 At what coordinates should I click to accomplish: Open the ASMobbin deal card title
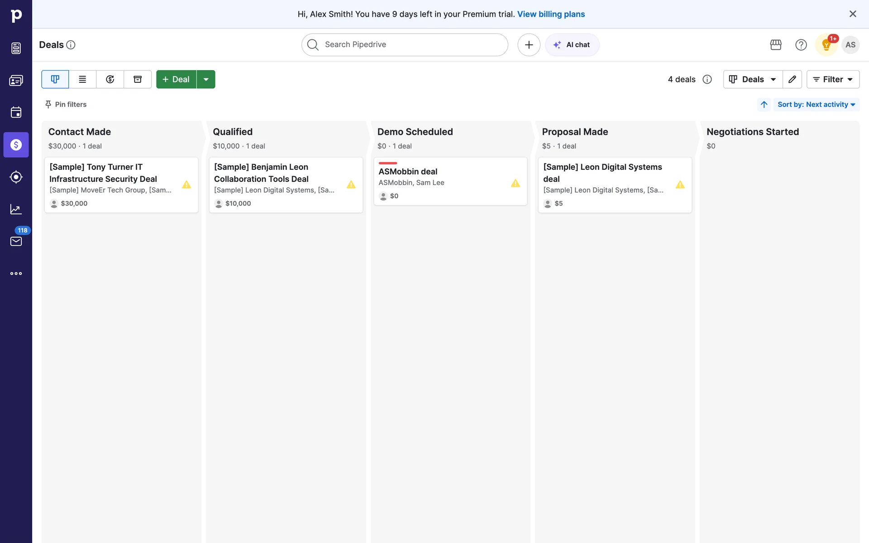point(408,171)
